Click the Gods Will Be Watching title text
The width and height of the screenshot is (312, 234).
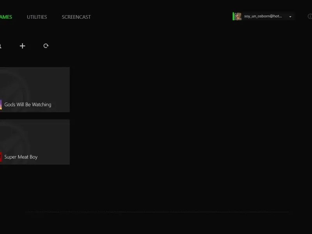28,105
